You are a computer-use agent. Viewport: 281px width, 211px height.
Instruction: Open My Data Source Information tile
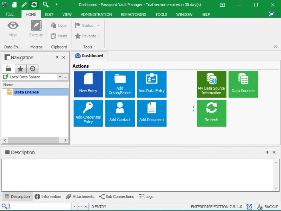[211, 84]
